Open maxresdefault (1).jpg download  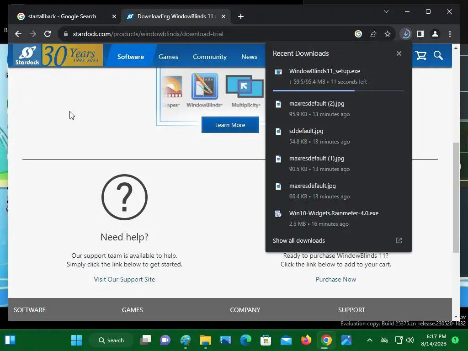point(339,164)
